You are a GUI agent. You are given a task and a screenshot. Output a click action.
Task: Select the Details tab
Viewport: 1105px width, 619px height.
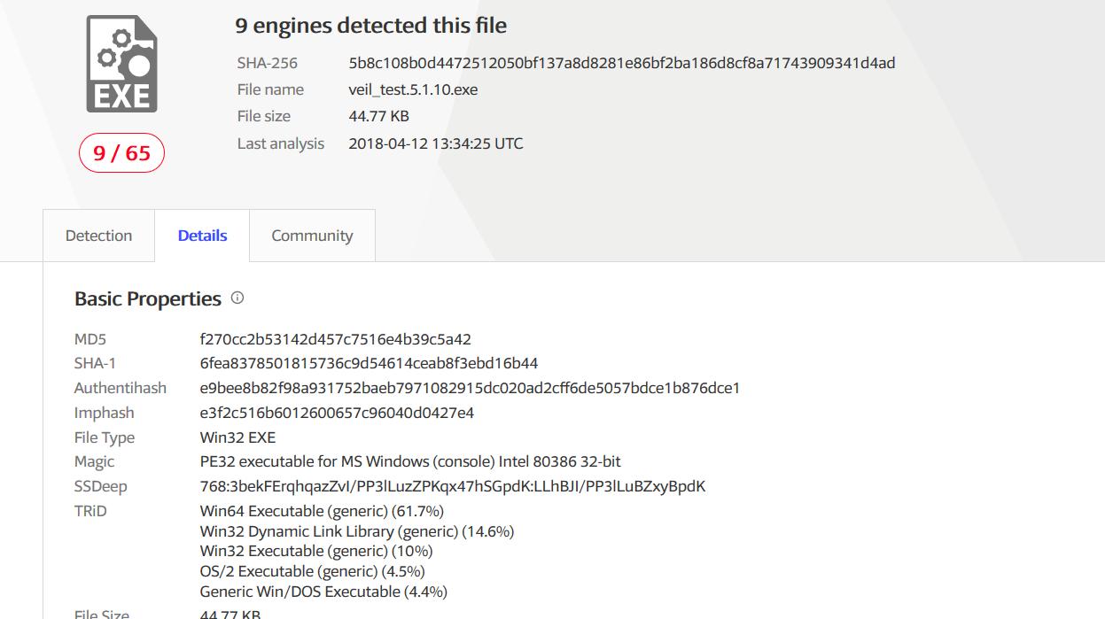(x=202, y=236)
